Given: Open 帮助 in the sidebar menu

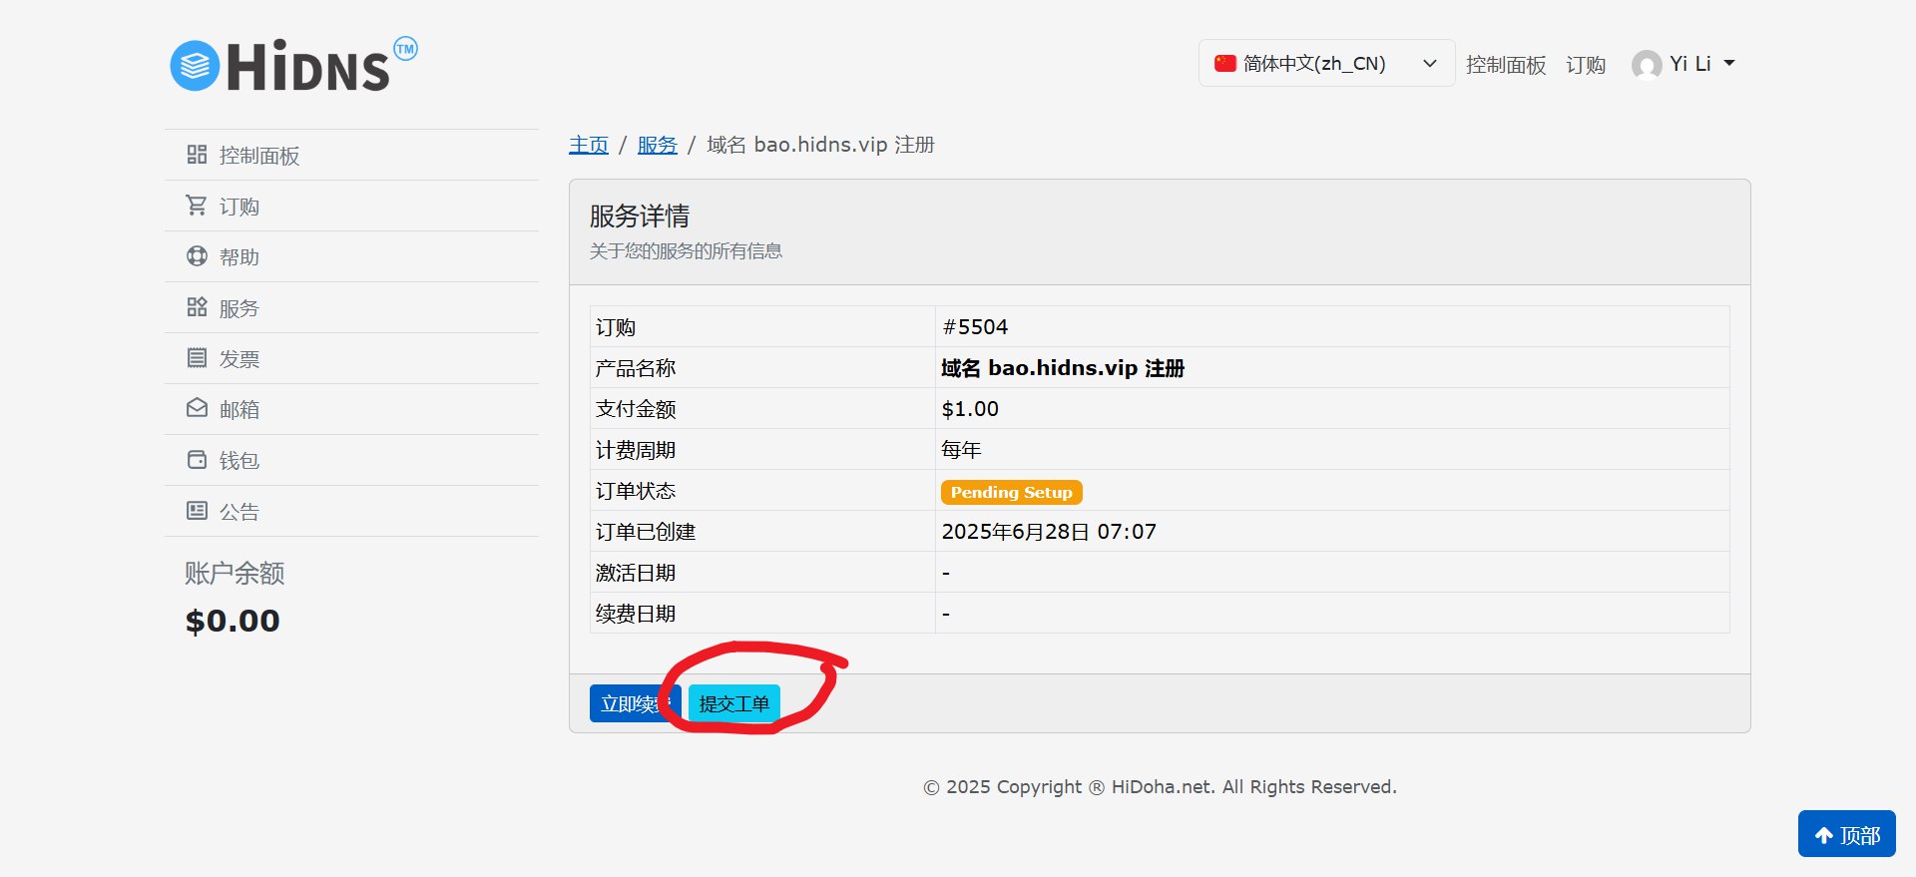Looking at the screenshot, I should 351,256.
